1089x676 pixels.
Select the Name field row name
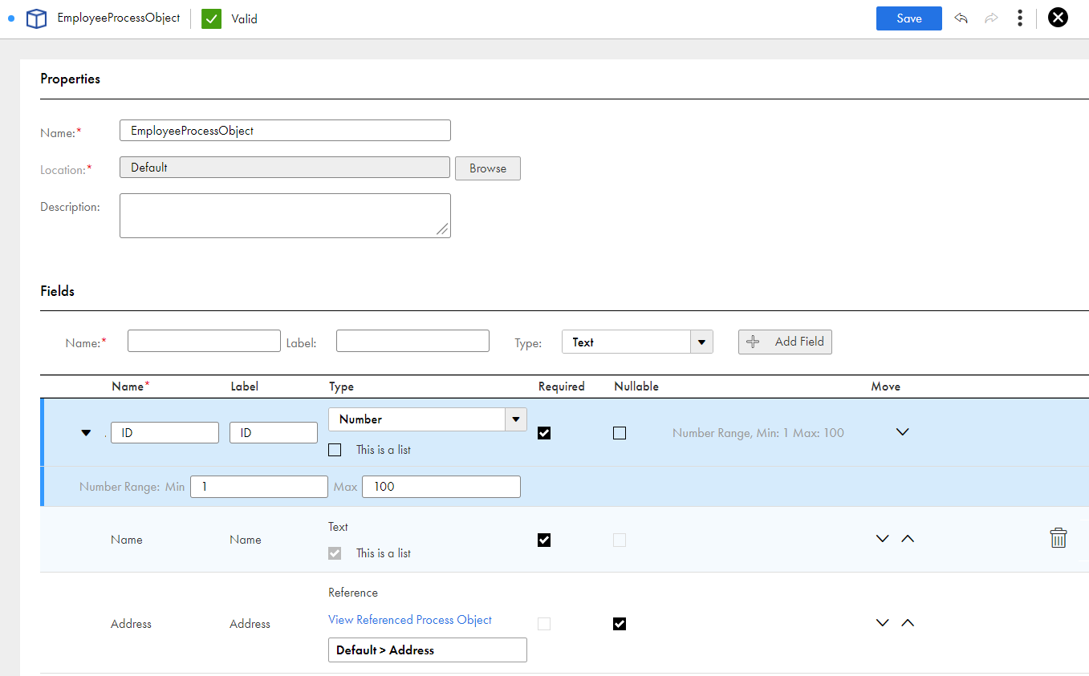point(127,540)
